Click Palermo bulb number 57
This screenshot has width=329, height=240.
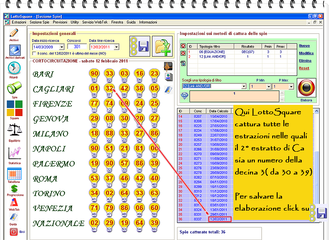pos(124,163)
